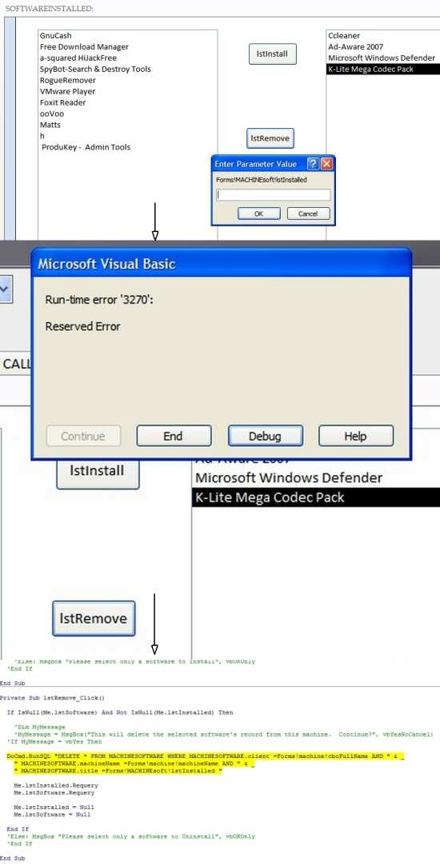Click the SOFTWAREINSTALLED: heading label
Image resolution: width=440 pixels, height=866 pixels.
pyautogui.click(x=49, y=8)
